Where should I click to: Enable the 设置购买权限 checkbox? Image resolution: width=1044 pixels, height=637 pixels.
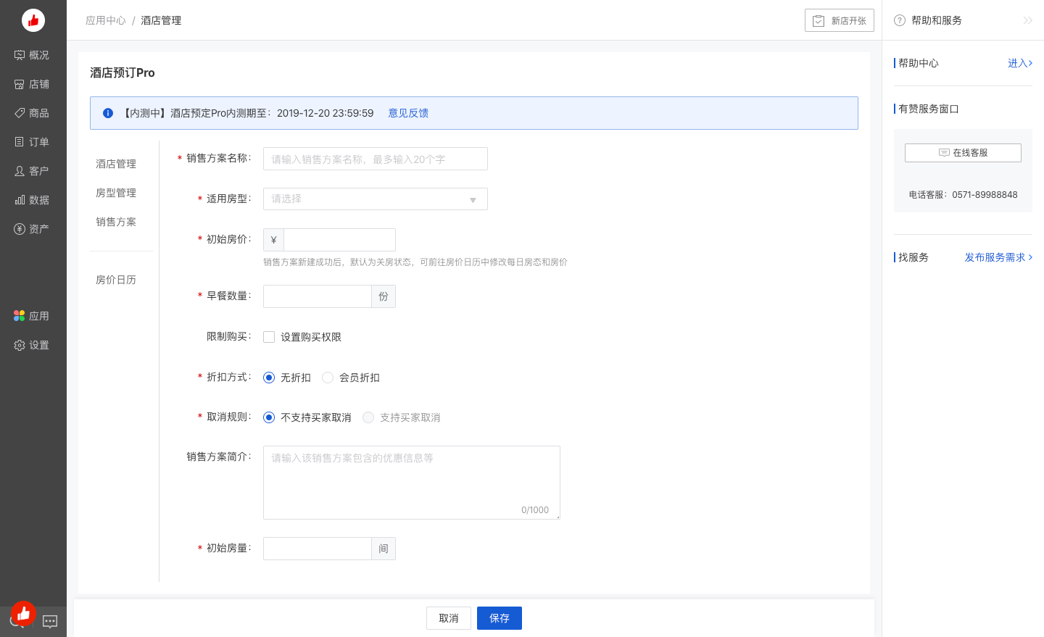point(269,337)
